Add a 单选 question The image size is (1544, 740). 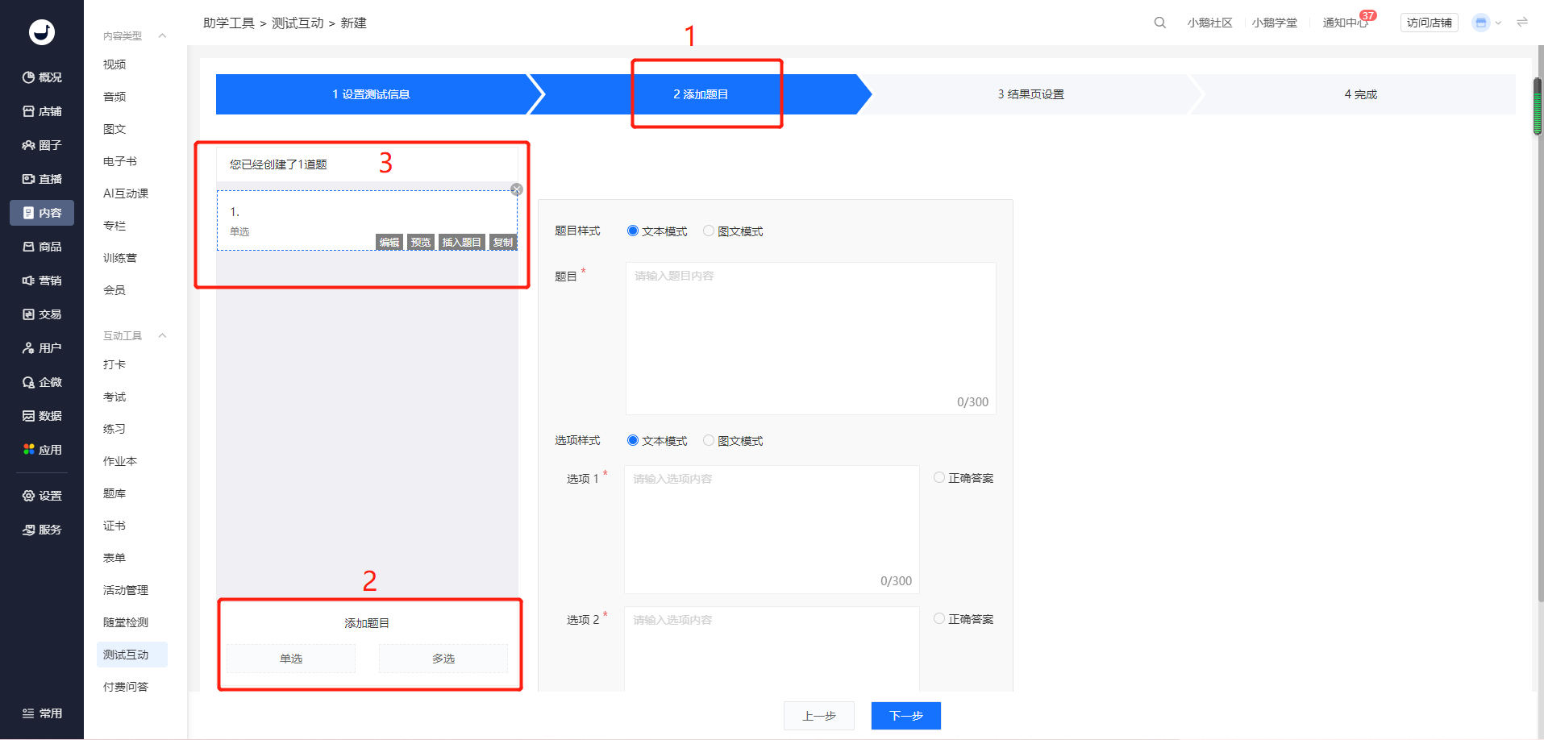[x=291, y=659]
